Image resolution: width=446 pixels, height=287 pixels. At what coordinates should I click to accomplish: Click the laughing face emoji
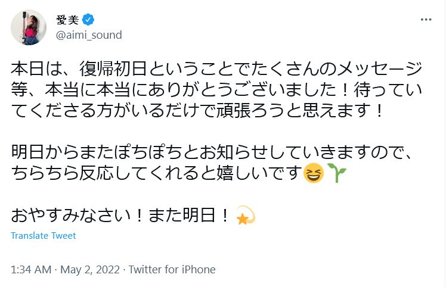click(x=313, y=174)
